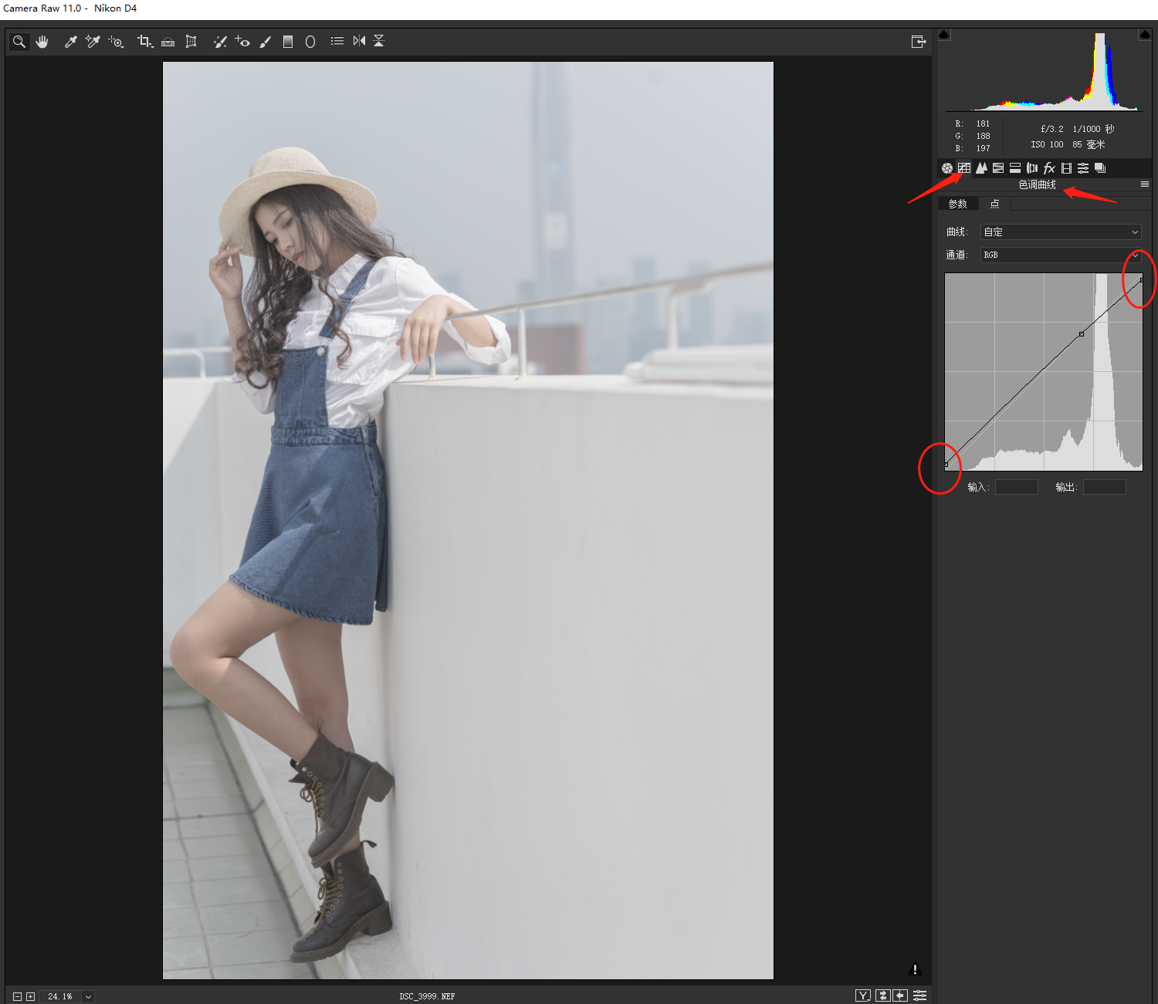This screenshot has height=1004, width=1158.
Task: Toggle full screen mode button
Action: coord(918,42)
